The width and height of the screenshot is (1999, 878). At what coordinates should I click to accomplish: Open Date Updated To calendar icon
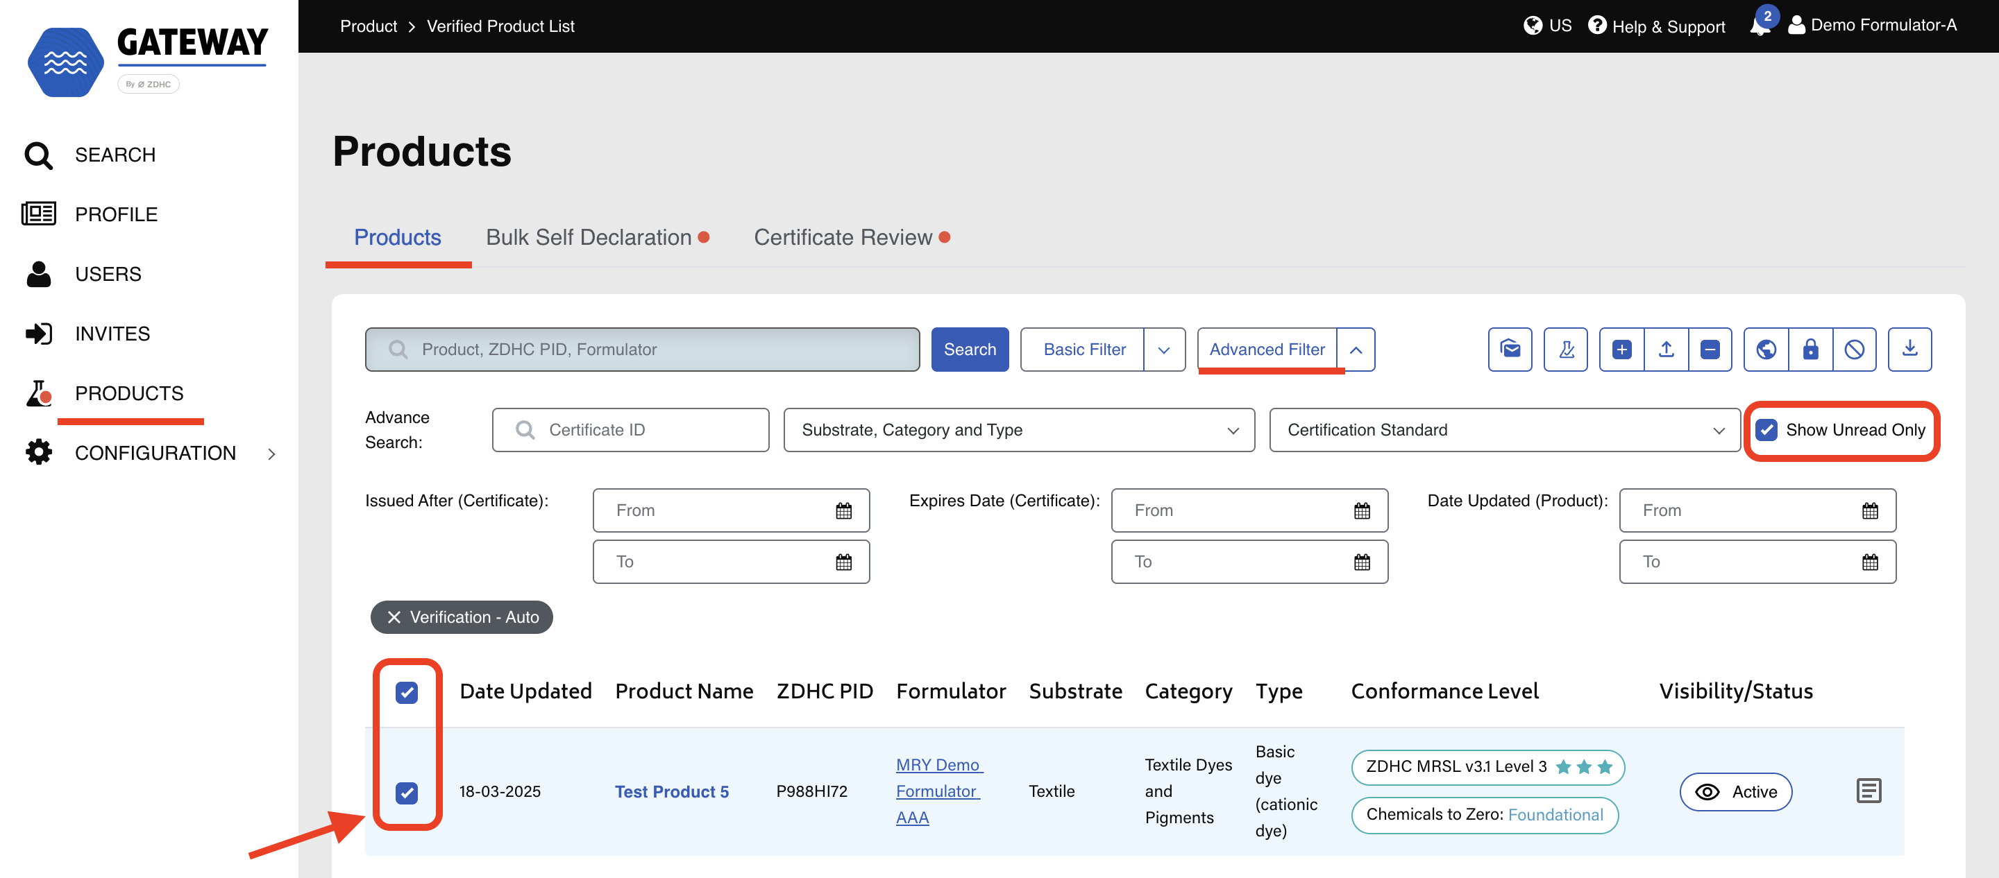[1869, 562]
